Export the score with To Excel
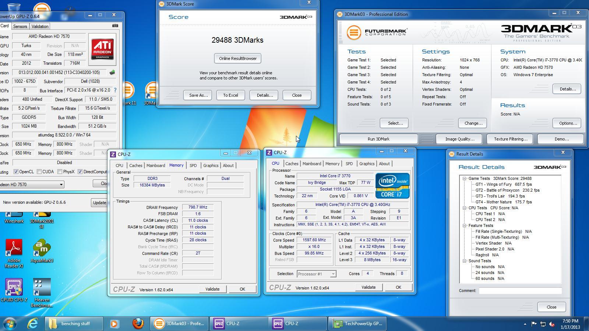Screen dimensions: 589x331 coord(230,95)
